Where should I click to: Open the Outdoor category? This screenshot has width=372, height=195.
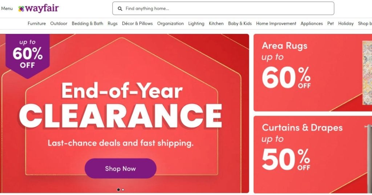pos(58,24)
